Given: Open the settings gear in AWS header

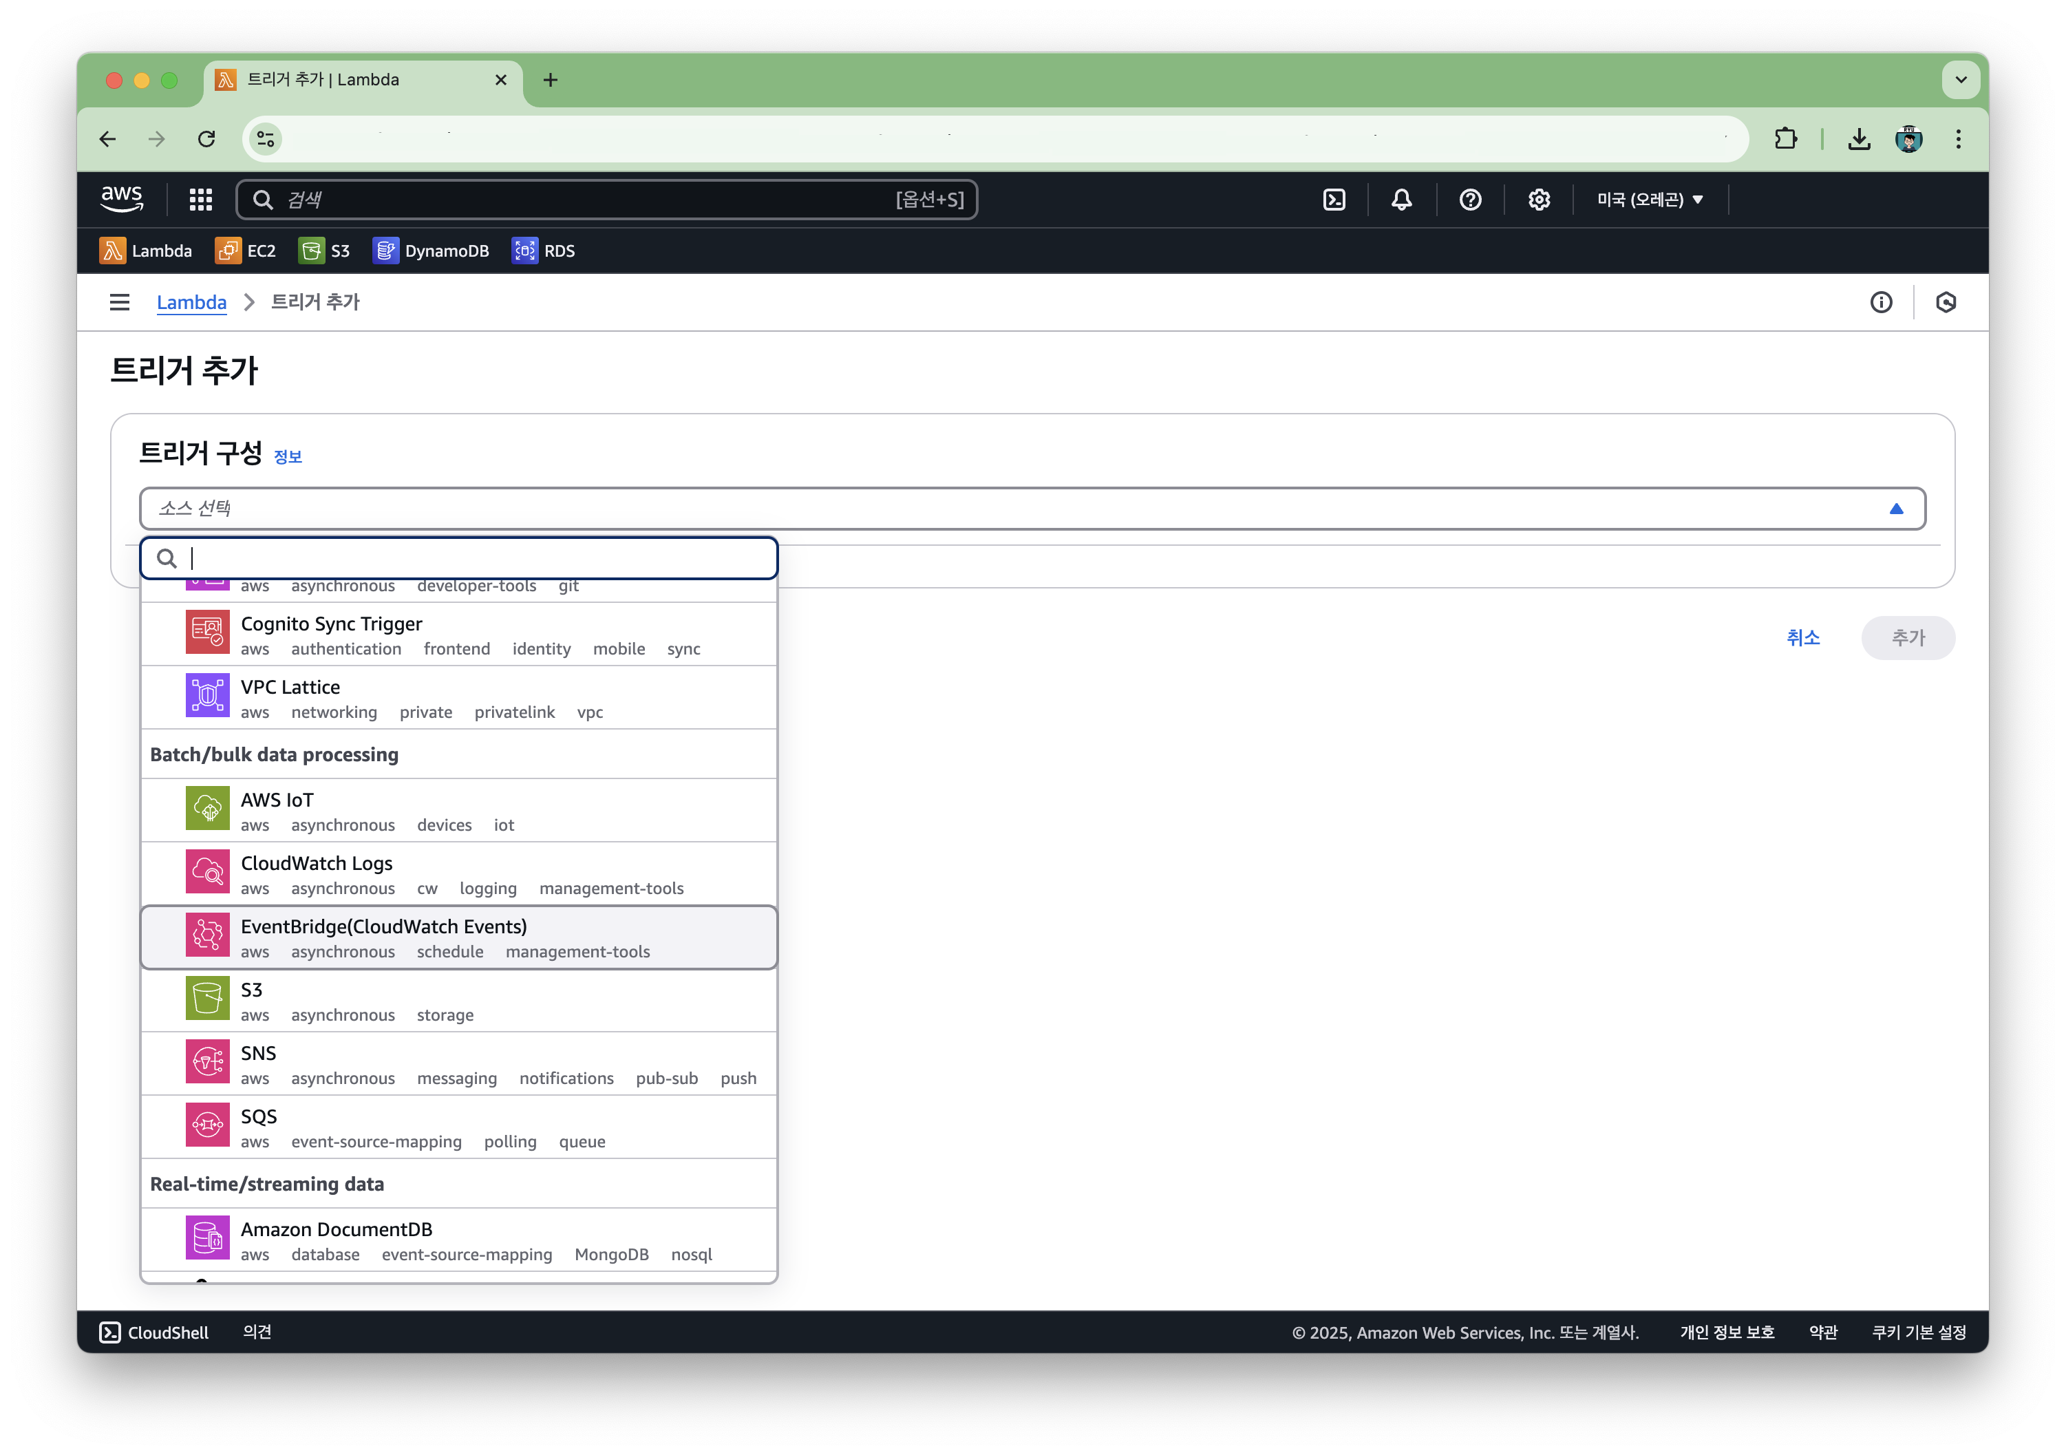Looking at the screenshot, I should 1539,200.
